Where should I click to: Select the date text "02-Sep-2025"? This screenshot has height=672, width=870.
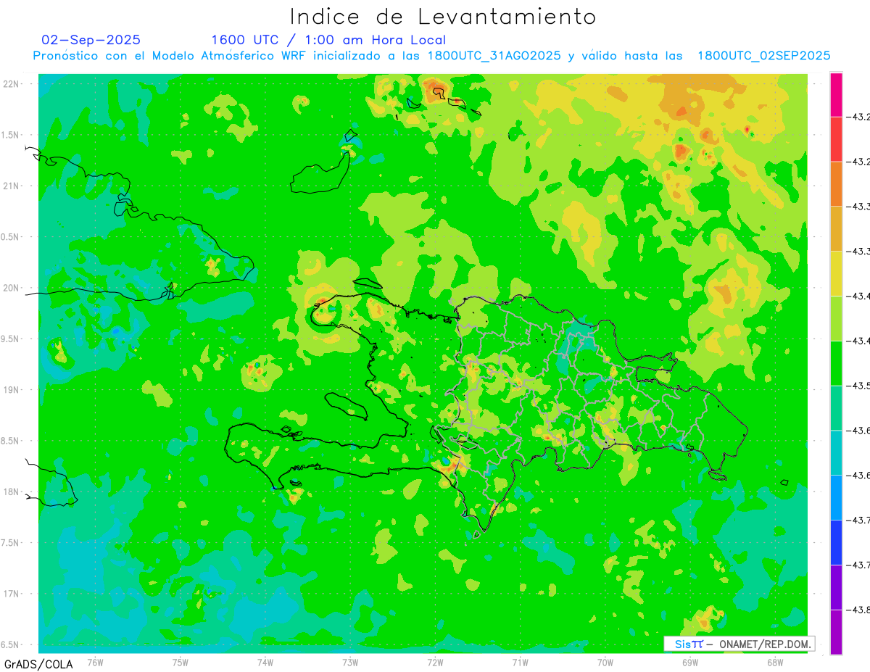(x=91, y=40)
